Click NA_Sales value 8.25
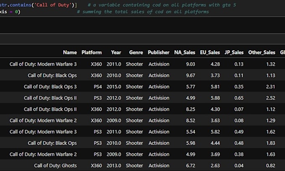285x171 pixels. pyautogui.click(x=190, y=109)
